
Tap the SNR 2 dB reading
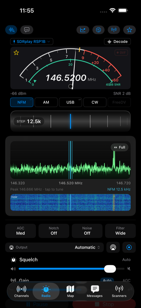tap(122, 93)
